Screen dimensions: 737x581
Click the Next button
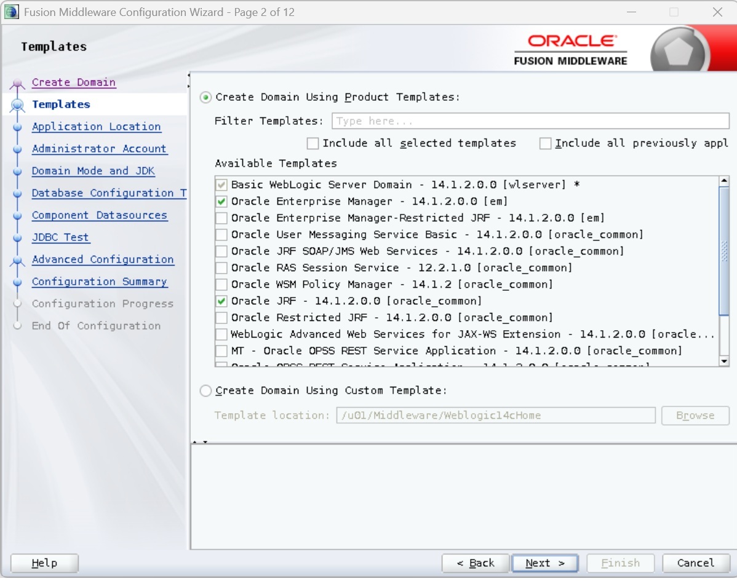click(545, 563)
